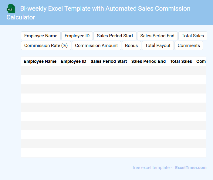
Task: Click the Employee Name column header
Action: point(40,61)
